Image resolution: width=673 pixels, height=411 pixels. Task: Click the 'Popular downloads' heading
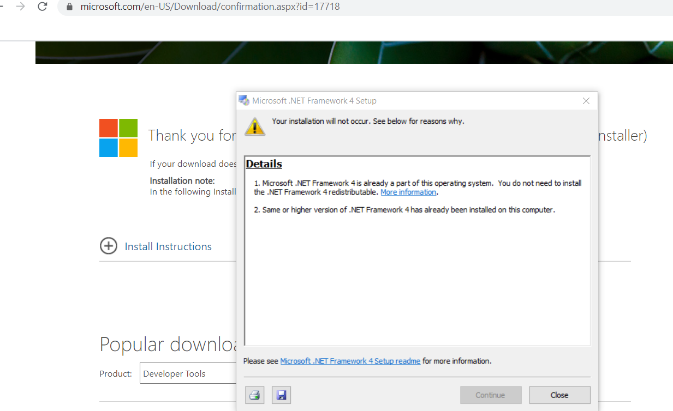(x=168, y=344)
